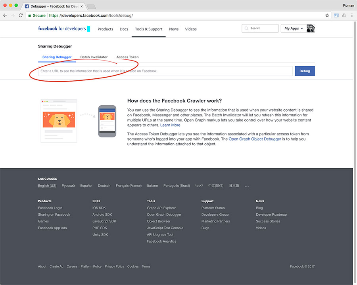This screenshot has height=285, width=357.
Task: Open the Docs menu
Action: pyautogui.click(x=124, y=29)
